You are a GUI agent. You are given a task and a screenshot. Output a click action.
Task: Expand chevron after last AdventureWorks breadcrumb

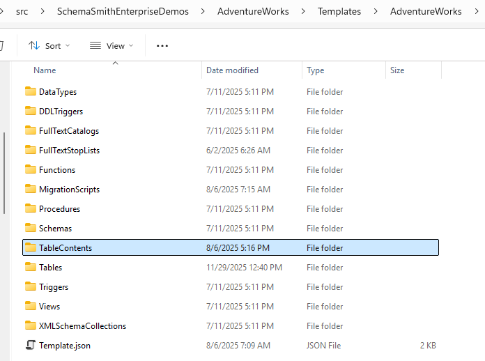pyautogui.click(x=477, y=11)
